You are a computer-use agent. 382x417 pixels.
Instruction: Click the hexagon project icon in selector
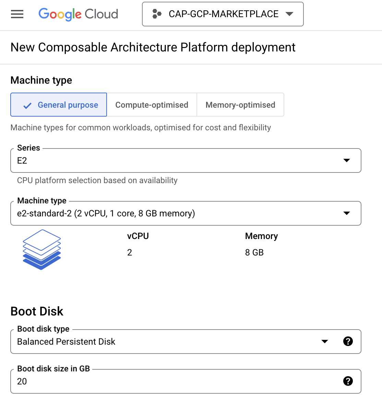(157, 14)
